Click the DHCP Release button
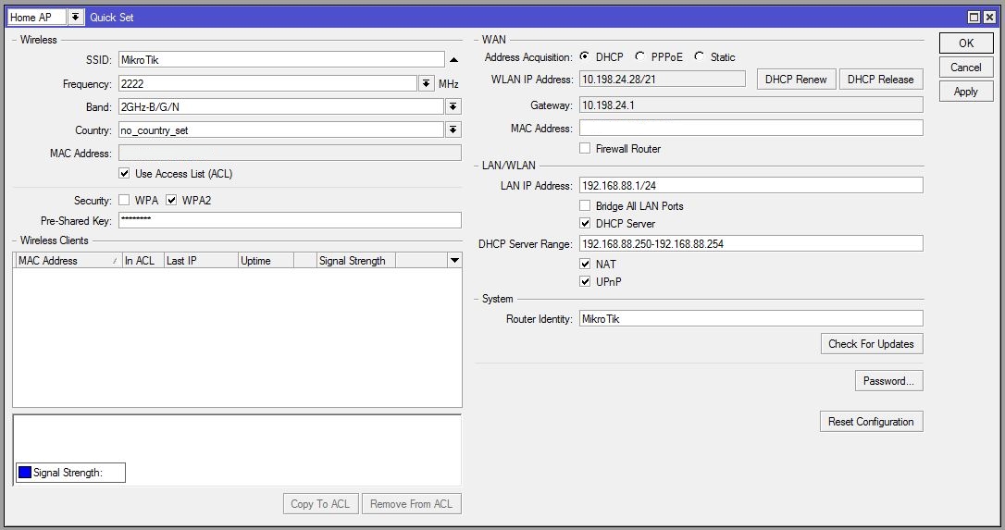Image resolution: width=1005 pixels, height=530 pixels. 880,80
